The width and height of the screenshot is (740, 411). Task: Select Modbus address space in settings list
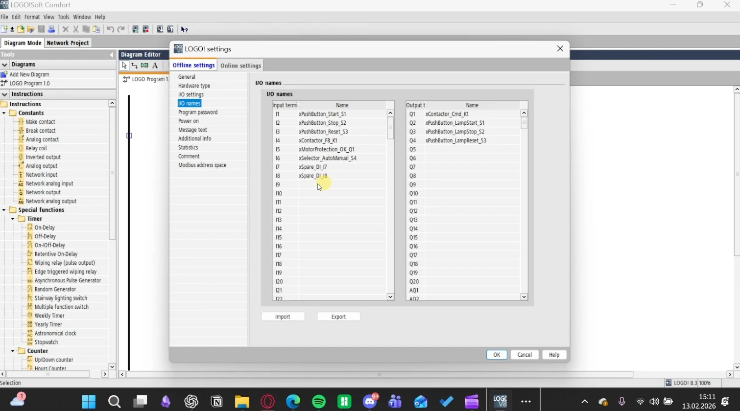(202, 165)
